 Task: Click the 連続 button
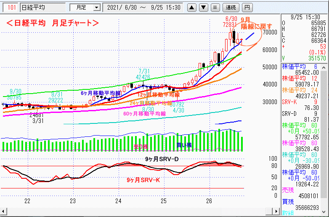(x=231, y=8)
